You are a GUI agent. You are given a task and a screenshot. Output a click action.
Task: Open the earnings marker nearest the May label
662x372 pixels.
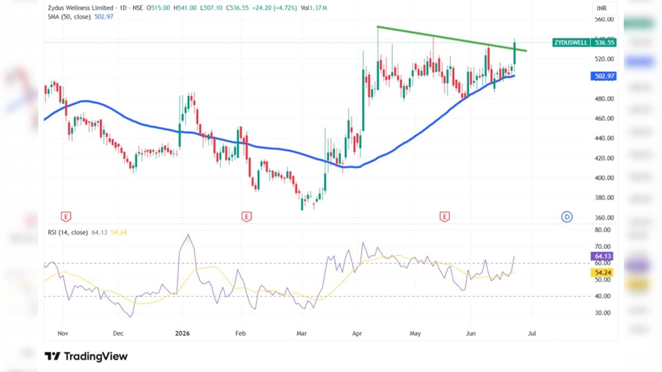[x=444, y=216]
